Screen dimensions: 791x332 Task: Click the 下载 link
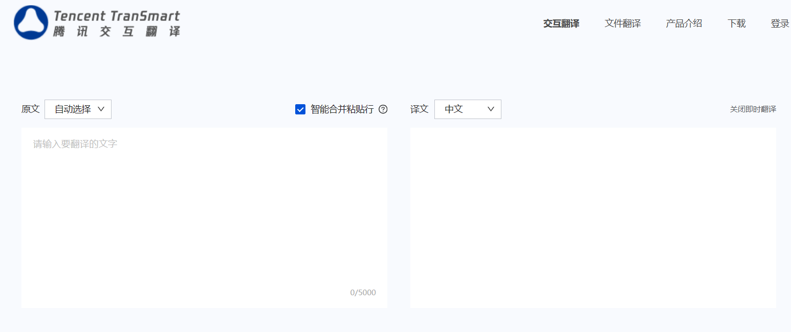(736, 23)
